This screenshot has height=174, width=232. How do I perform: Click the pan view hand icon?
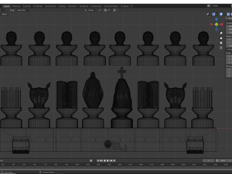tap(221, 38)
